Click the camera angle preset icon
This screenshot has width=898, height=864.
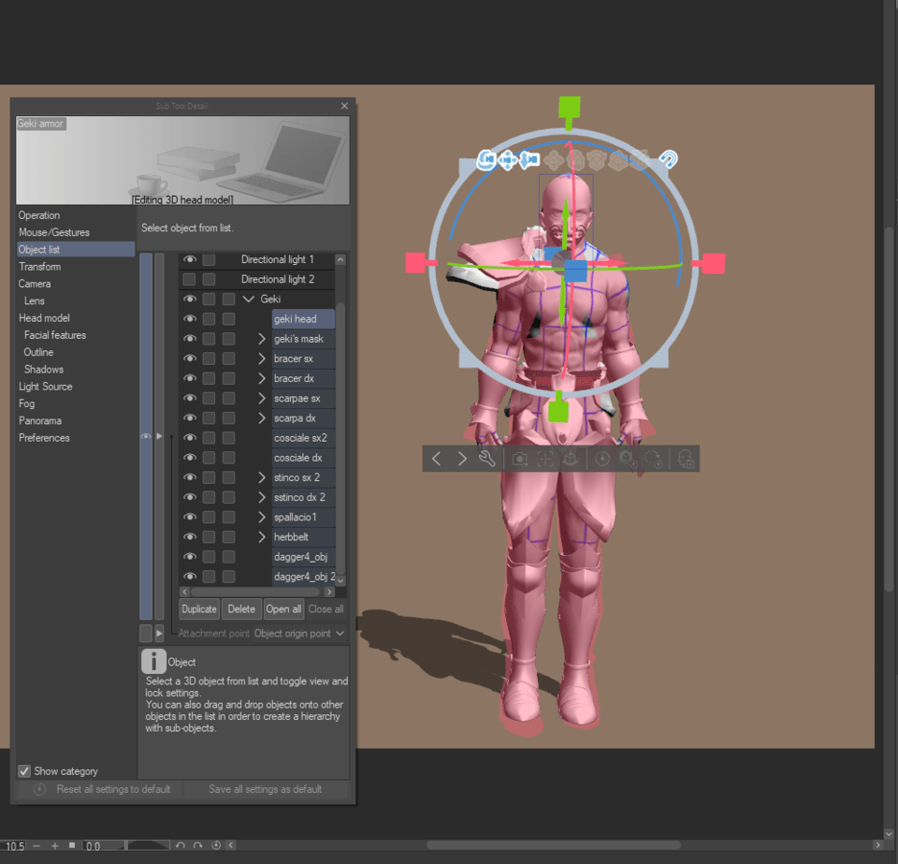519,459
